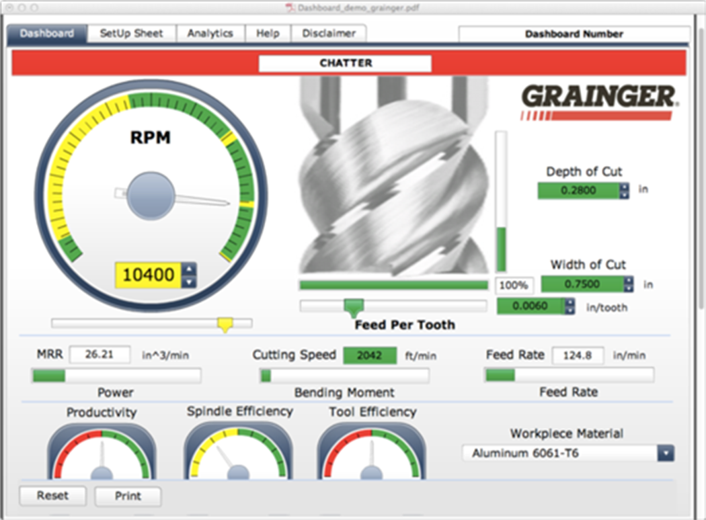This screenshot has height=520, width=706.
Task: Click the Bending Moment progress bar
Action: (344, 375)
